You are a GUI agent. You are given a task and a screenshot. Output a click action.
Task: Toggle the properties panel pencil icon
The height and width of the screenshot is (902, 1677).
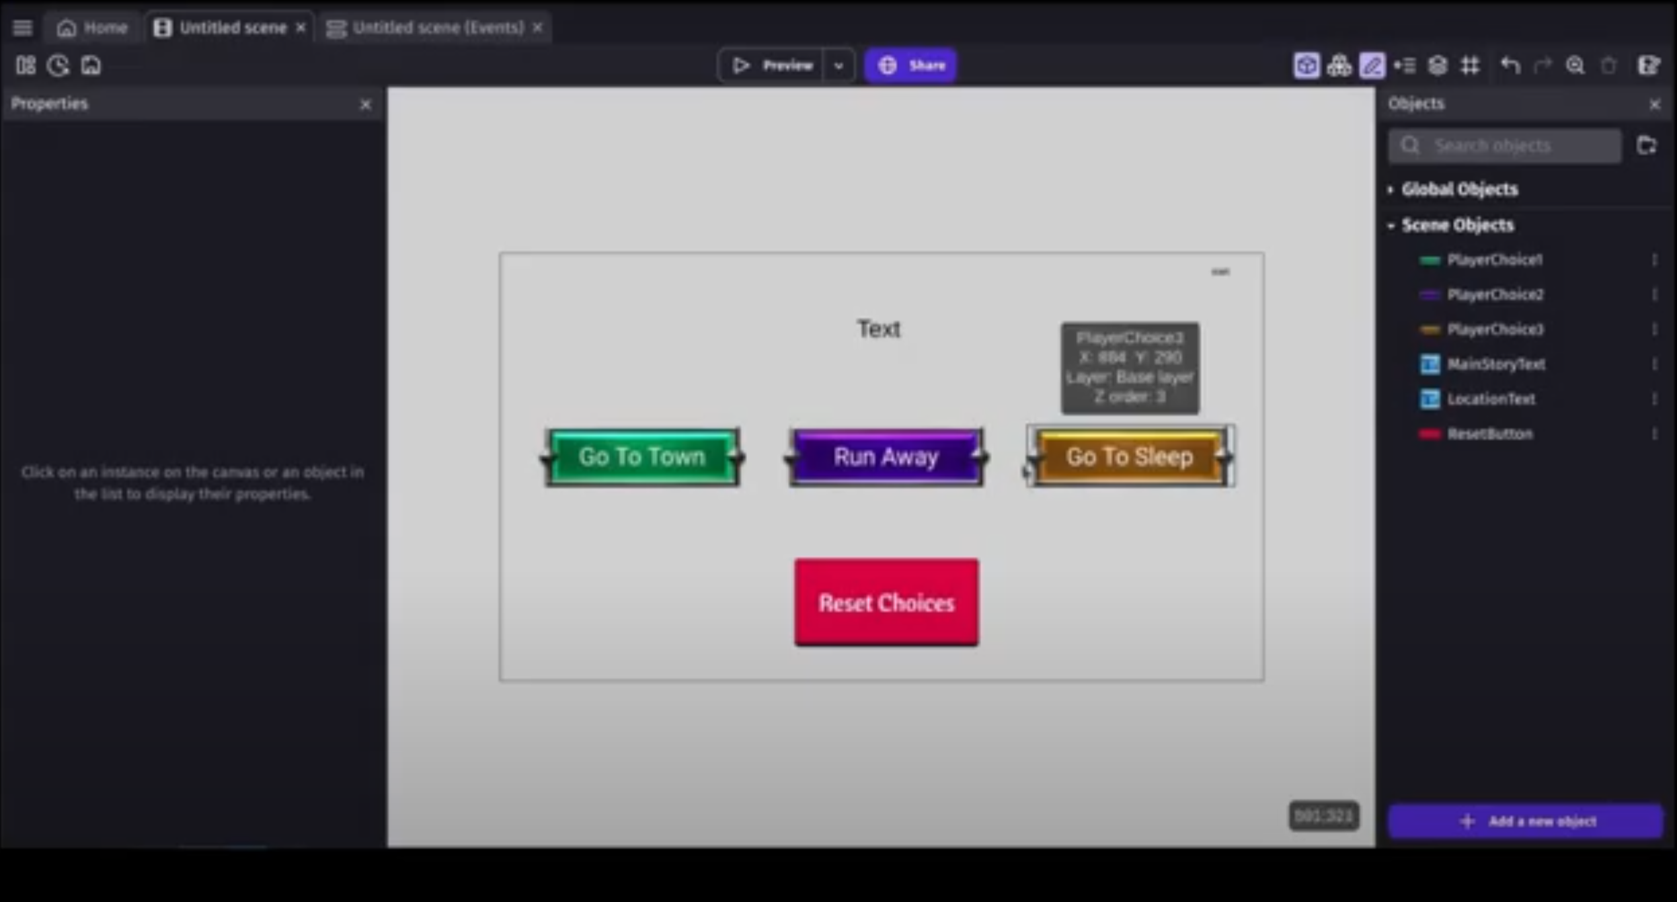(1372, 66)
